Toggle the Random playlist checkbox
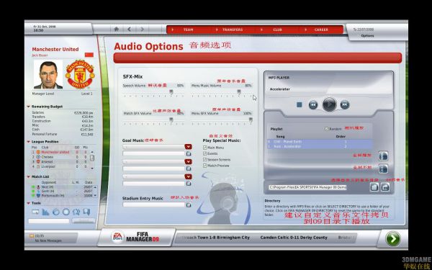This screenshot has width=432, height=270. coord(326,129)
